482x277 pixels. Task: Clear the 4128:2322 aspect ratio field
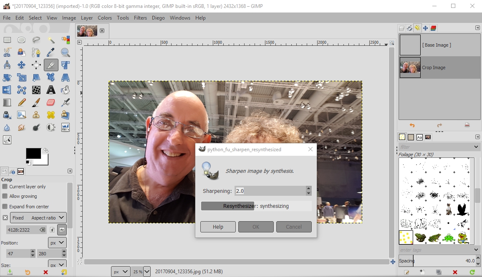pos(43,230)
